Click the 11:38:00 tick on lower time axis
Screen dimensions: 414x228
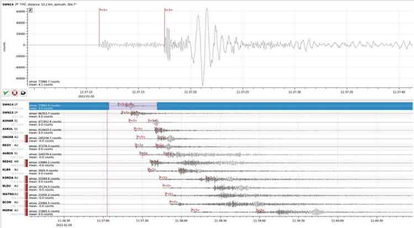point(181,221)
